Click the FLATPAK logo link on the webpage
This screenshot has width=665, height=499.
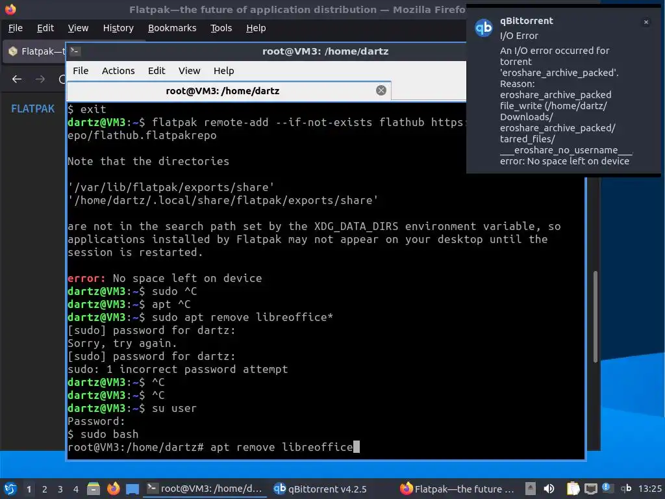point(32,109)
